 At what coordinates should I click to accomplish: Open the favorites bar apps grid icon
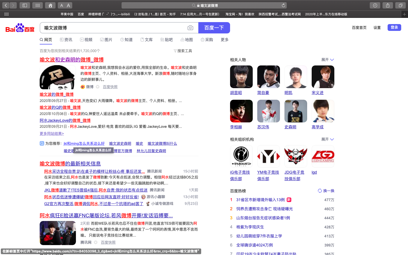pos(7,14)
